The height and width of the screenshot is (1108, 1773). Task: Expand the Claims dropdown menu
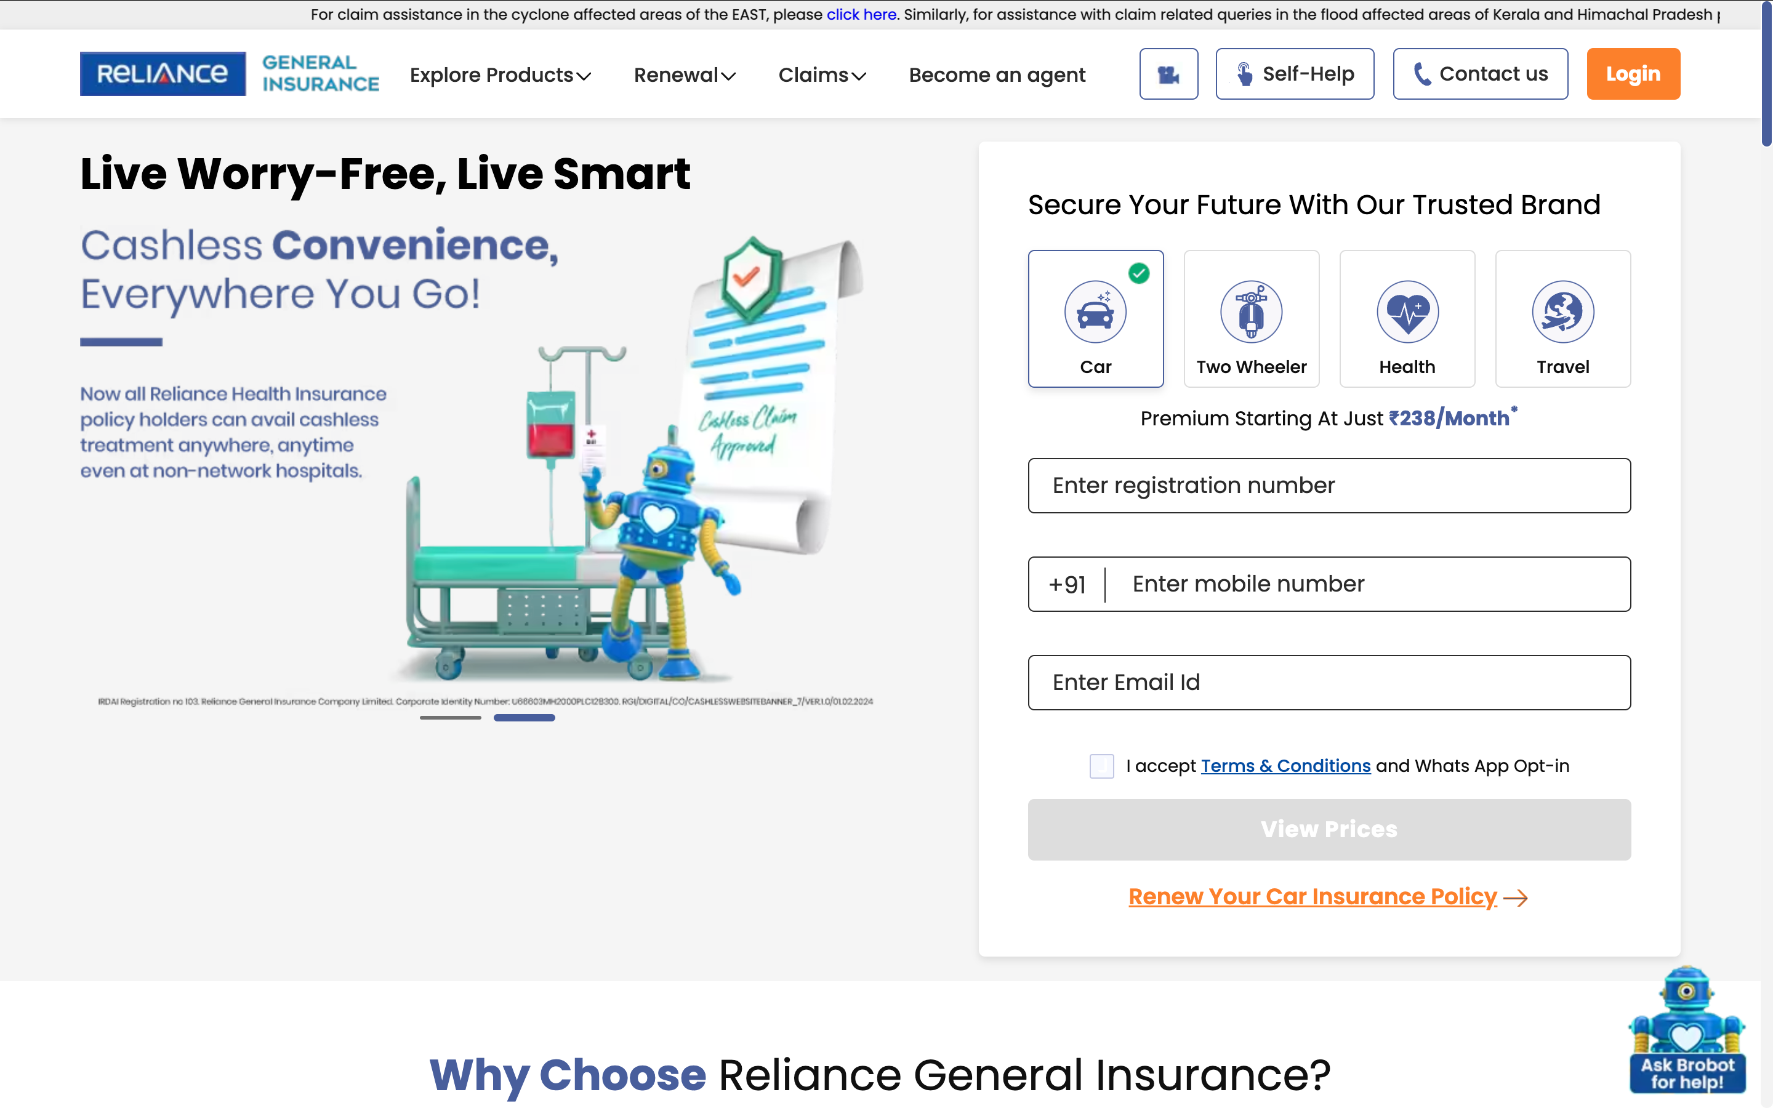click(822, 74)
